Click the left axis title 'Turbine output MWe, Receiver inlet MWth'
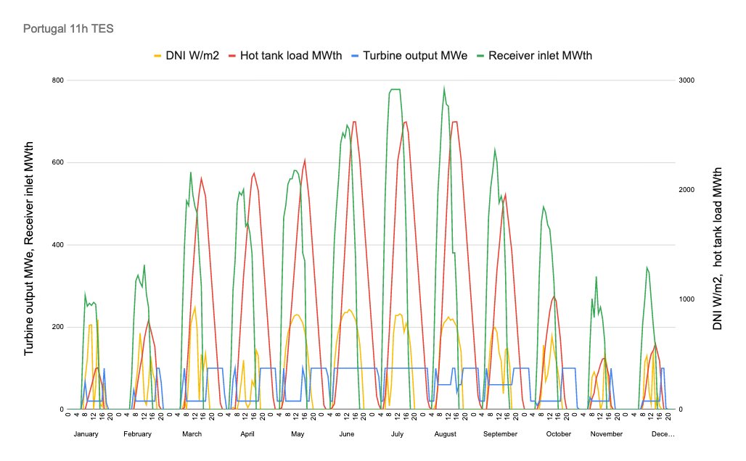746x461 pixels. click(x=29, y=248)
